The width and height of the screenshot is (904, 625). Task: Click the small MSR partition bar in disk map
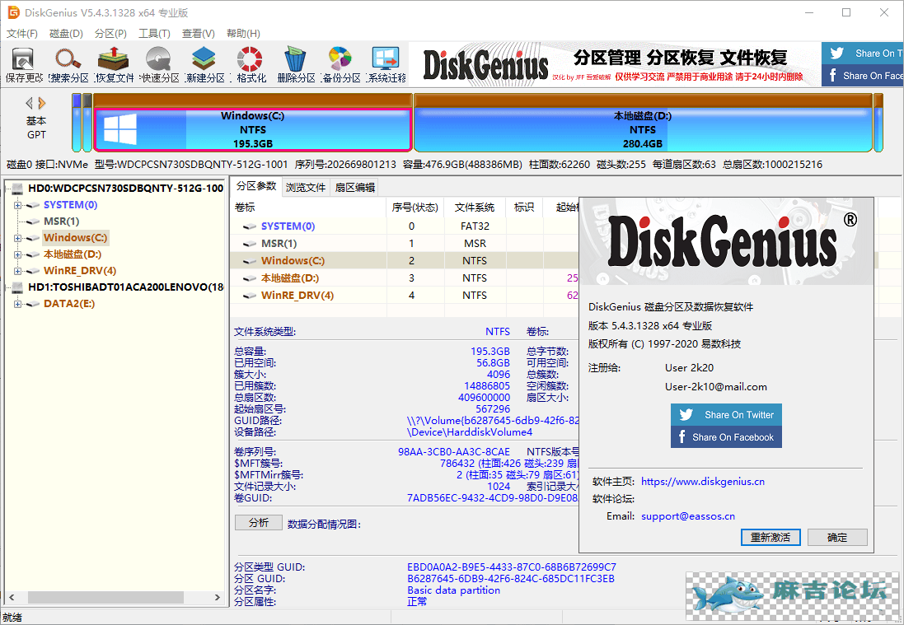pyautogui.click(x=87, y=123)
